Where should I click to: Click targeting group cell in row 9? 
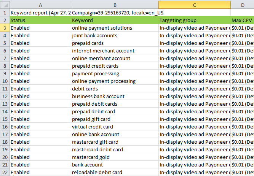click(194, 73)
